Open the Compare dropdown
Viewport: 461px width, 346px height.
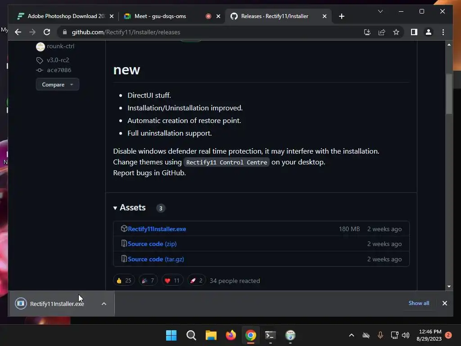(x=57, y=84)
